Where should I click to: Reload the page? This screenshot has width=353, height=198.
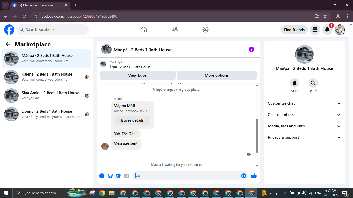click(x=24, y=16)
